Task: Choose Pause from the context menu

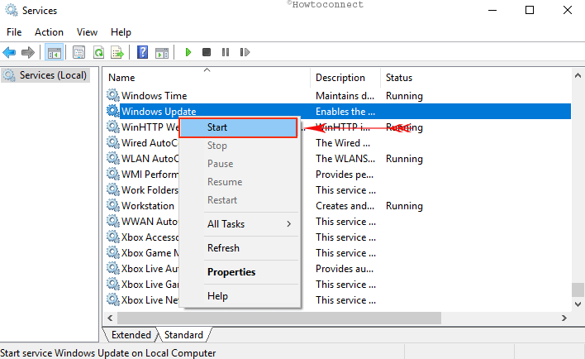Action: (x=240, y=164)
